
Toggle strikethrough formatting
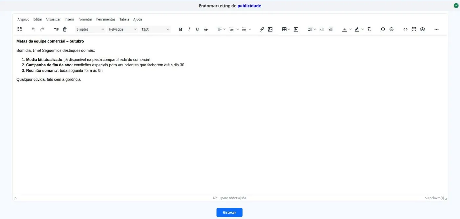(x=206, y=29)
